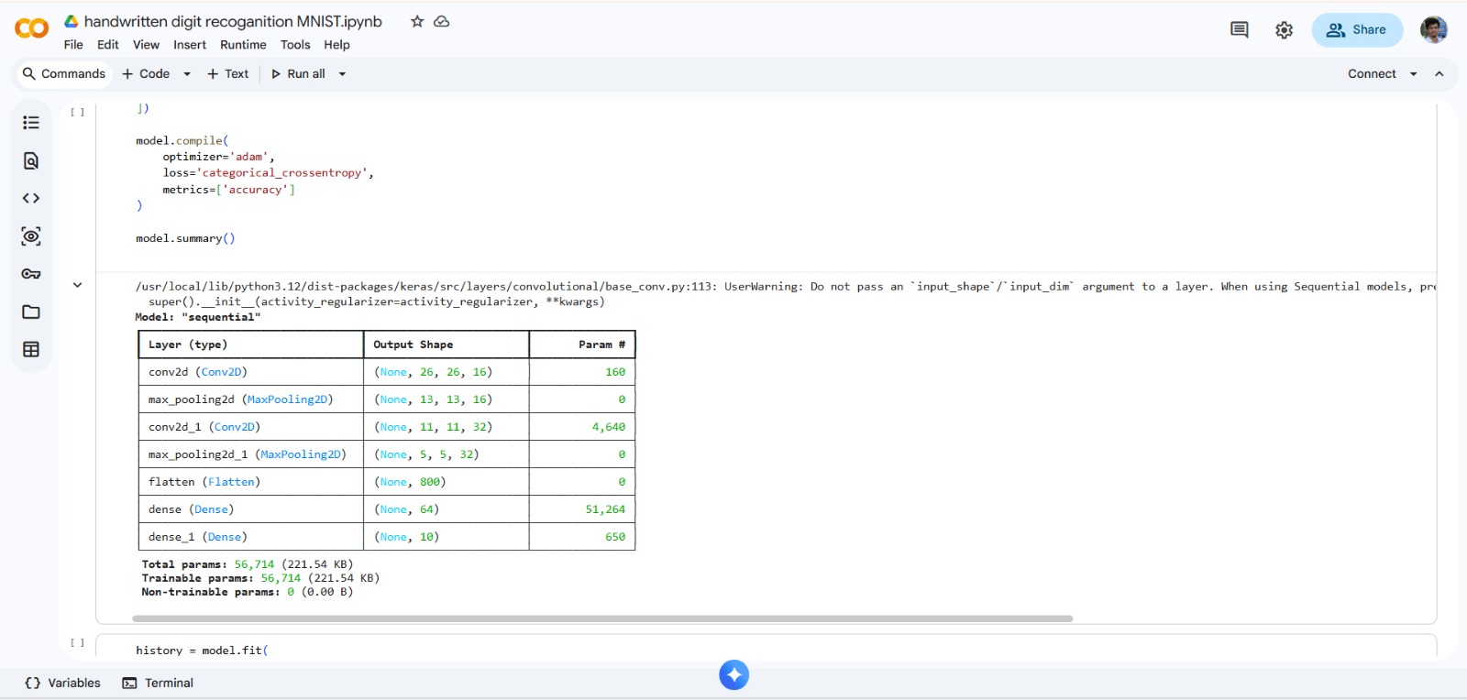Screen dimensions: 1467x700
Task: Open the Secrets key panel
Action: [x=31, y=274]
